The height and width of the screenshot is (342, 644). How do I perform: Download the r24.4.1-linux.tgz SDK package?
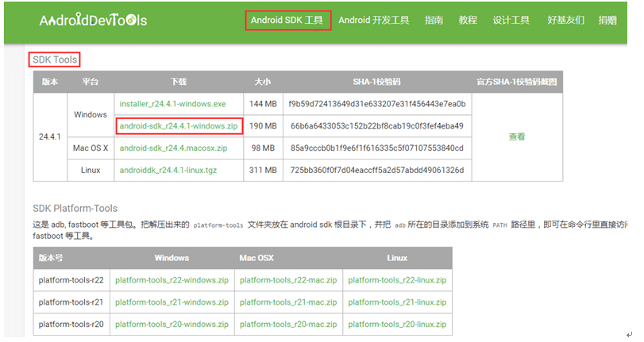coord(168,170)
